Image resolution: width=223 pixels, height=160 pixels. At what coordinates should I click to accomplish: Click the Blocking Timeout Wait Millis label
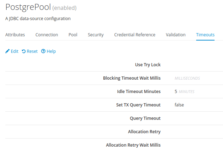[x=132, y=78]
